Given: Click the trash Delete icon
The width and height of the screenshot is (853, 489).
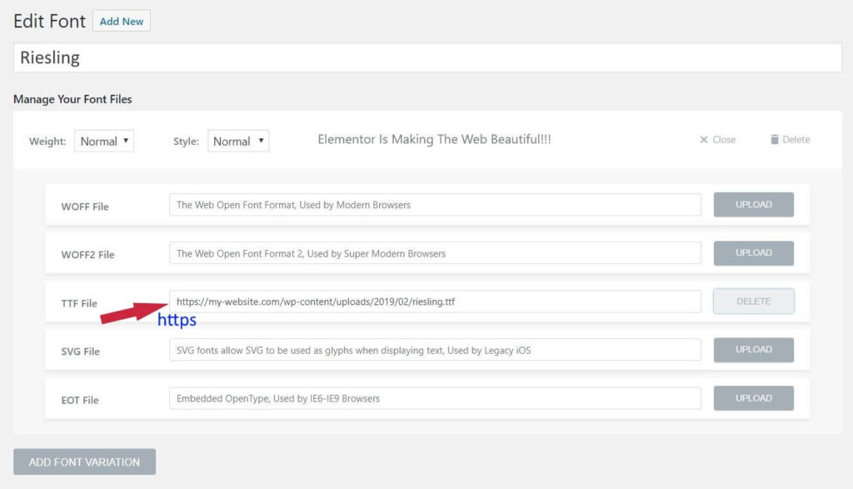Looking at the screenshot, I should click(775, 140).
